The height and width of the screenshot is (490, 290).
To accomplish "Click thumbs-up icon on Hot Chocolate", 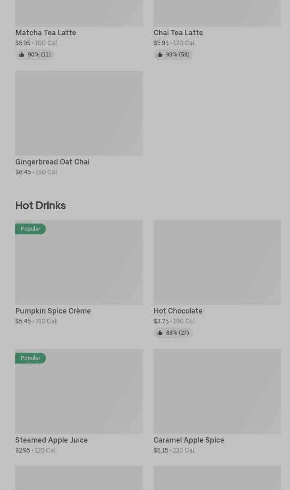I will click(x=160, y=333).
